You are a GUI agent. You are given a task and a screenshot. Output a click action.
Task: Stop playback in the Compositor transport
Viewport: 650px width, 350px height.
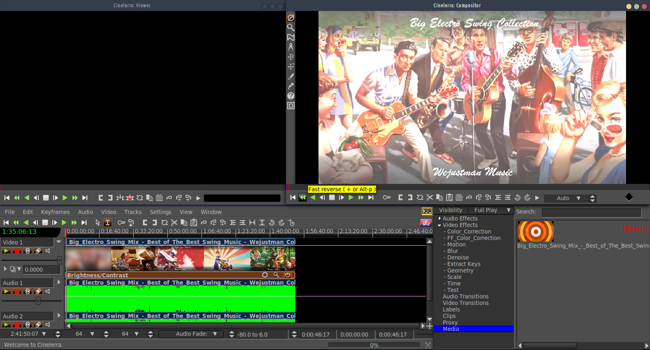[x=332, y=198]
